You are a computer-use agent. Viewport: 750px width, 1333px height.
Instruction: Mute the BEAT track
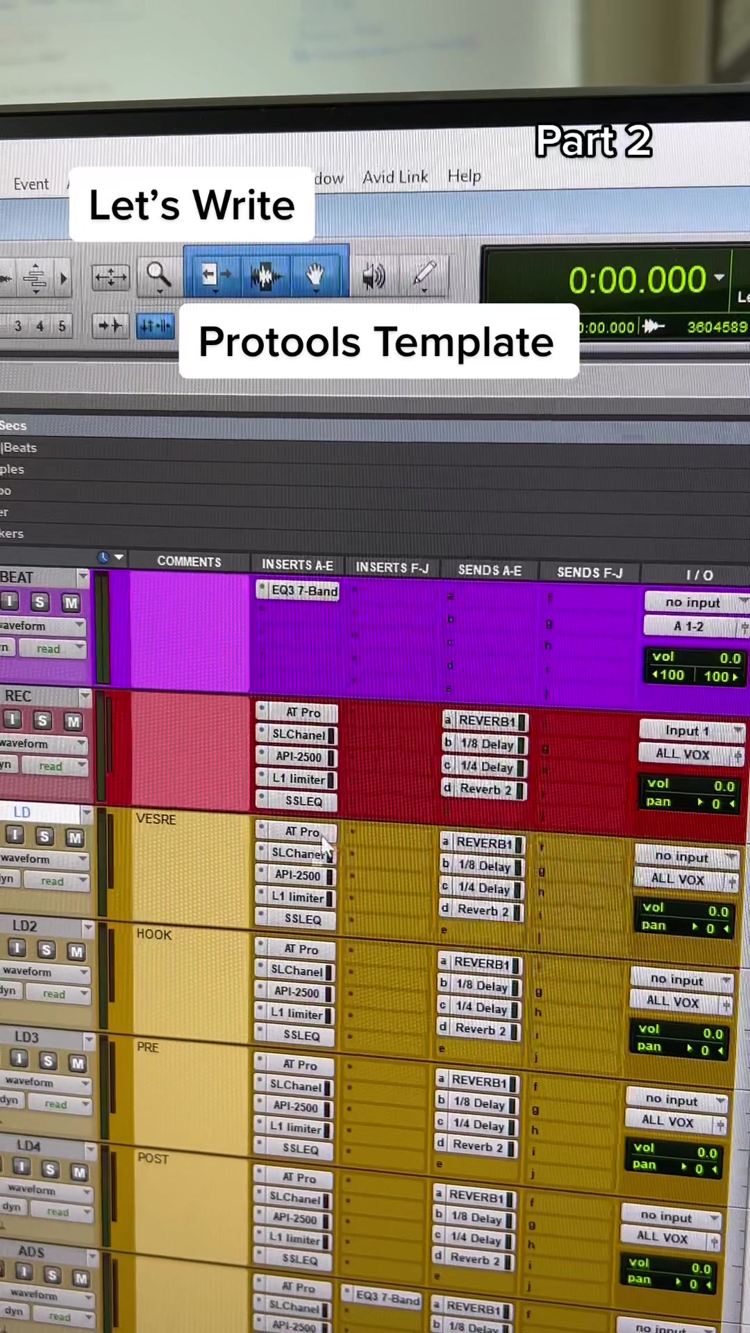[x=71, y=603]
